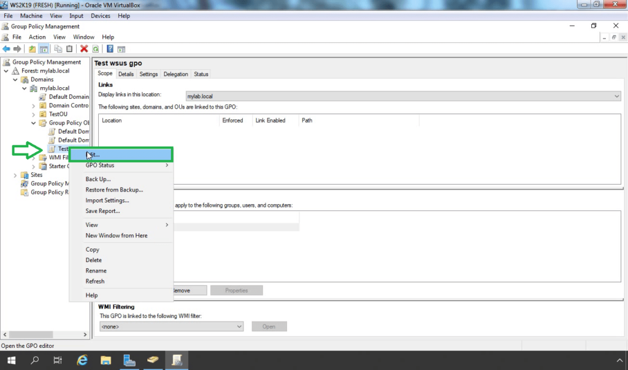Show hidden tray icons chevron
628x370 pixels.
[619, 360]
